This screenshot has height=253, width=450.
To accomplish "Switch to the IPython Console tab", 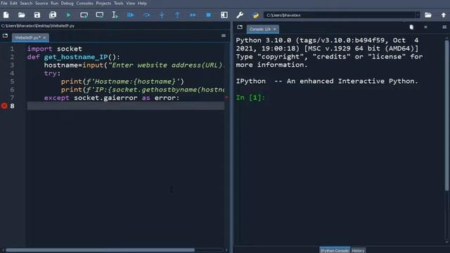I will point(335,250).
